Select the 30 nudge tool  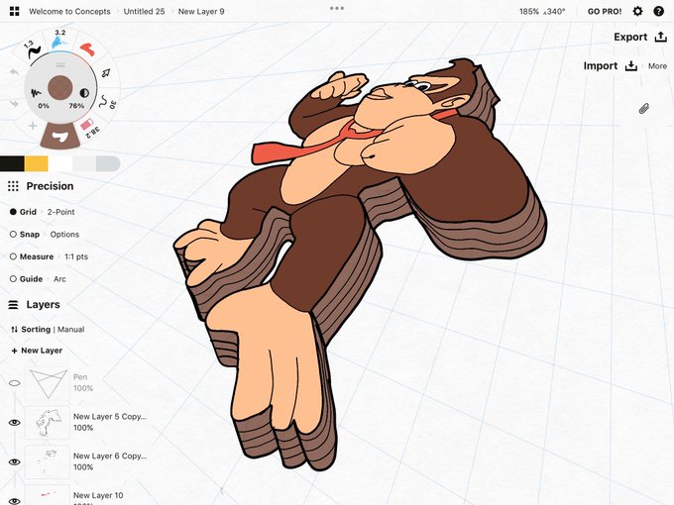107,102
